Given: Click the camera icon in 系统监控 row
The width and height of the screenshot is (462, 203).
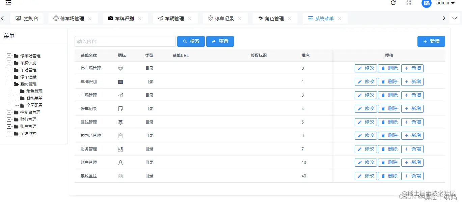Looking at the screenshot, I should coord(120,176).
